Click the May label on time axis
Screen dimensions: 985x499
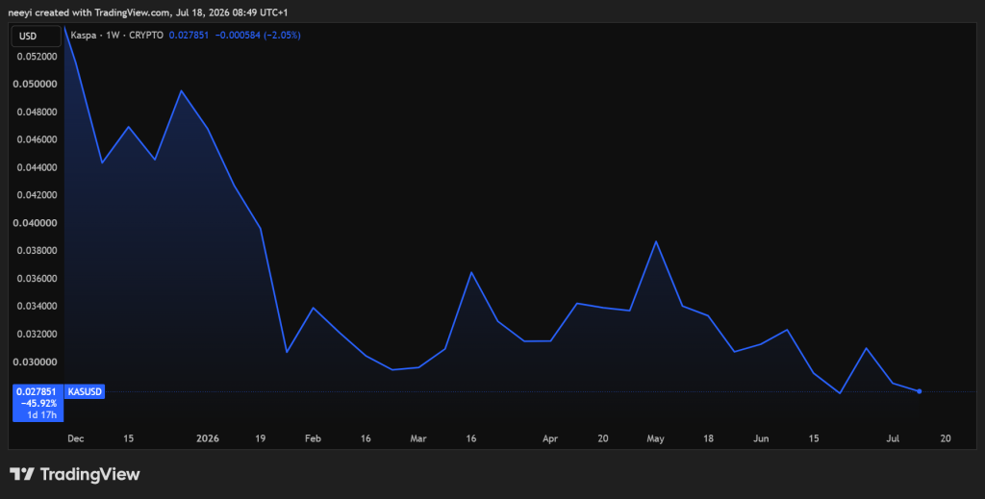pyautogui.click(x=655, y=438)
